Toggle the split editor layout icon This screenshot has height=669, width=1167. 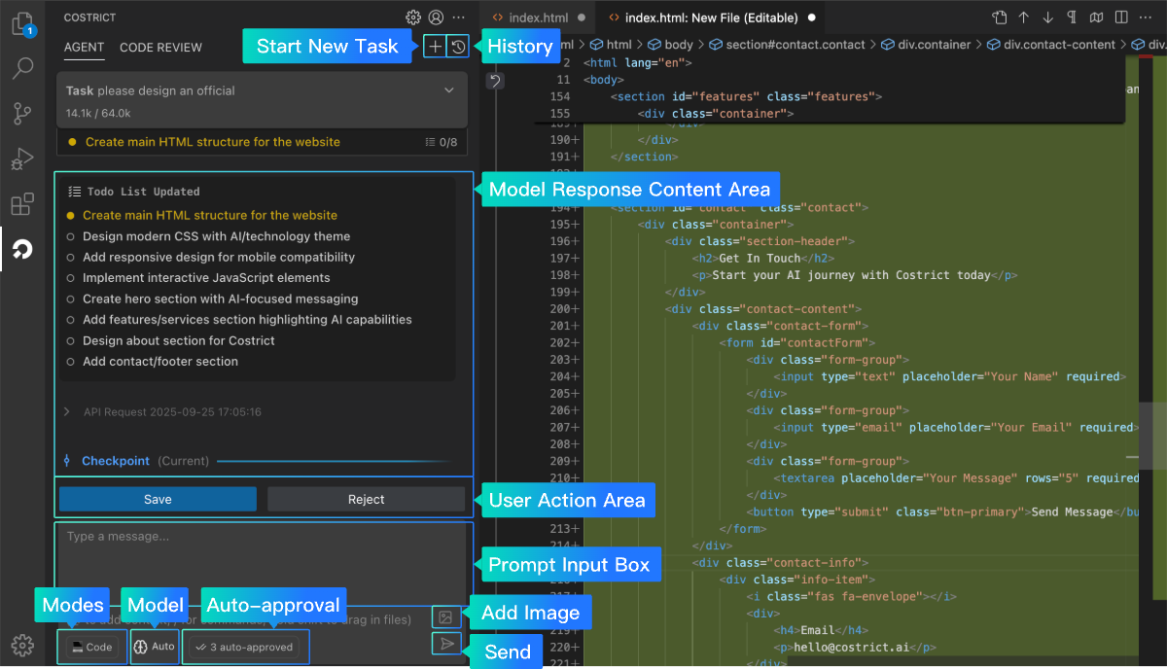click(x=1121, y=18)
